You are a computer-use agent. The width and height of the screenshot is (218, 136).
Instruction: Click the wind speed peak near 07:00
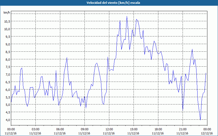click(x=67, y=57)
